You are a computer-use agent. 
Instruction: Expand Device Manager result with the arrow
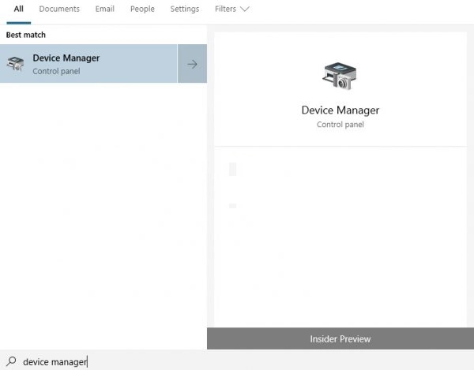coord(192,64)
